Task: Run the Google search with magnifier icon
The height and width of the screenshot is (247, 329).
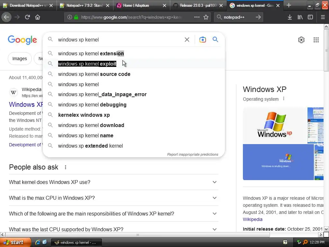Action: (215, 39)
